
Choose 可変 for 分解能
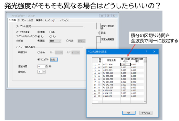(x=67, y=41)
